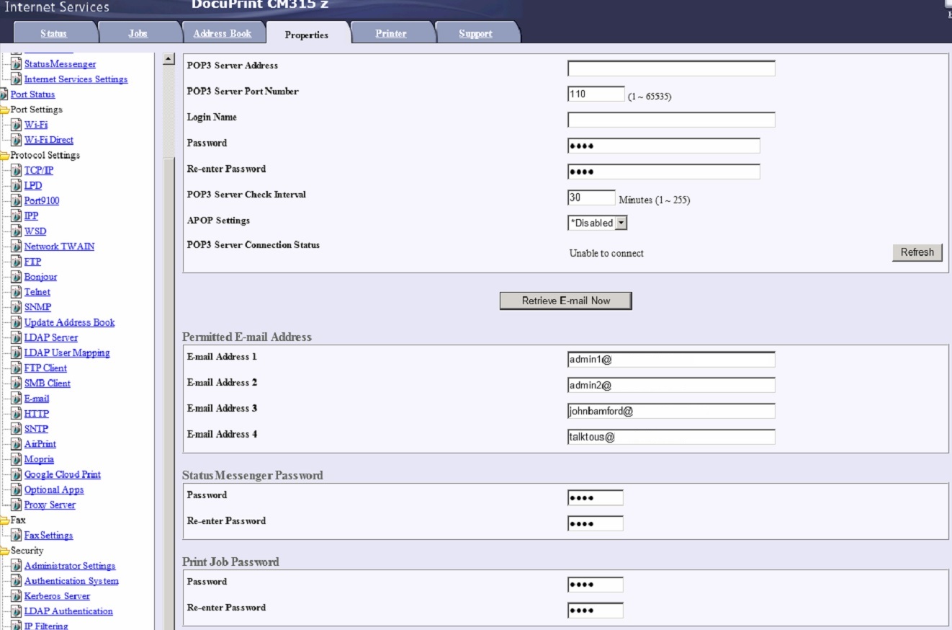Image resolution: width=952 pixels, height=630 pixels.
Task: Click the page icon beside Kerberos Server
Action: [x=17, y=596]
